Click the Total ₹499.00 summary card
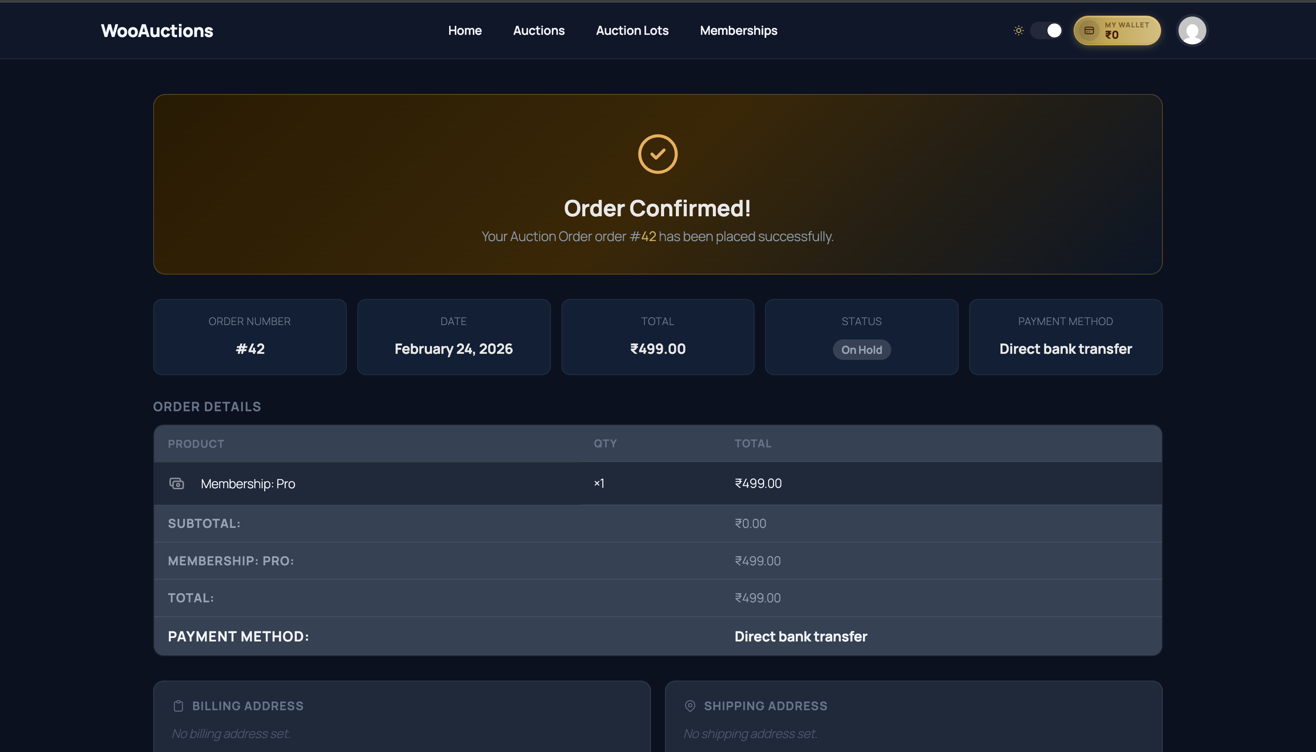The width and height of the screenshot is (1316, 752). pos(657,337)
